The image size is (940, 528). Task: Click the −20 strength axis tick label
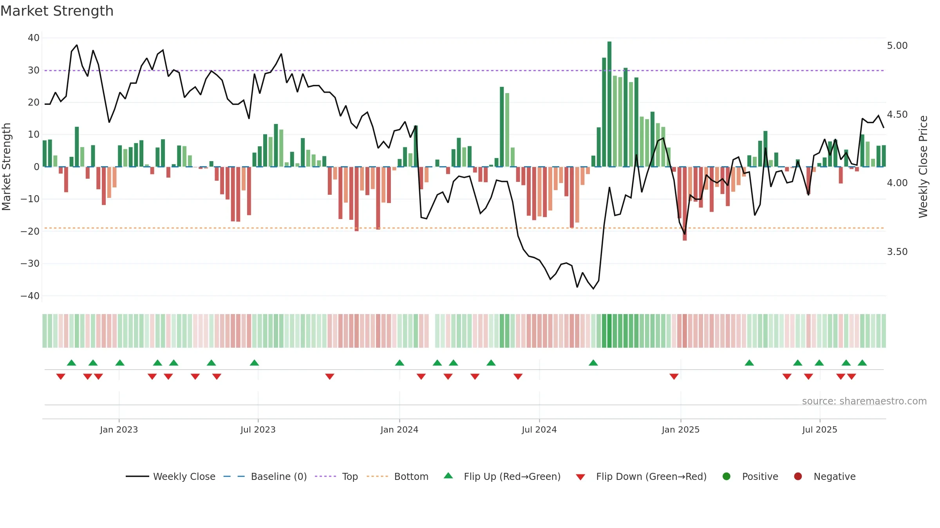pyautogui.click(x=30, y=232)
